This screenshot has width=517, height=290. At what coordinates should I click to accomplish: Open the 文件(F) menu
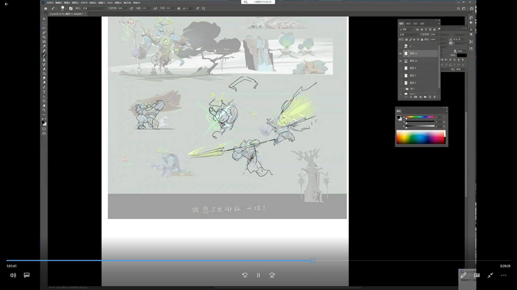pyautogui.click(x=50, y=3)
